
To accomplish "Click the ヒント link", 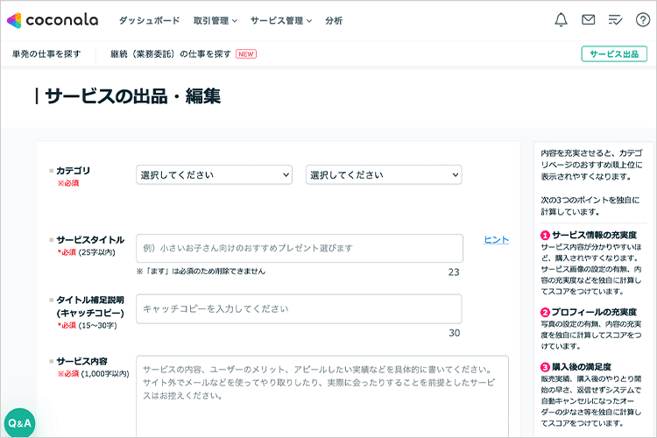I will [x=496, y=240].
